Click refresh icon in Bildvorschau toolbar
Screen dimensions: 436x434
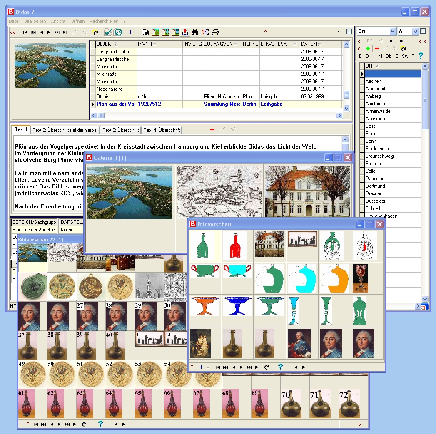tap(267, 367)
